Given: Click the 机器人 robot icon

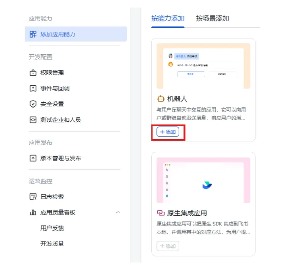Looking at the screenshot, I should (161, 99).
